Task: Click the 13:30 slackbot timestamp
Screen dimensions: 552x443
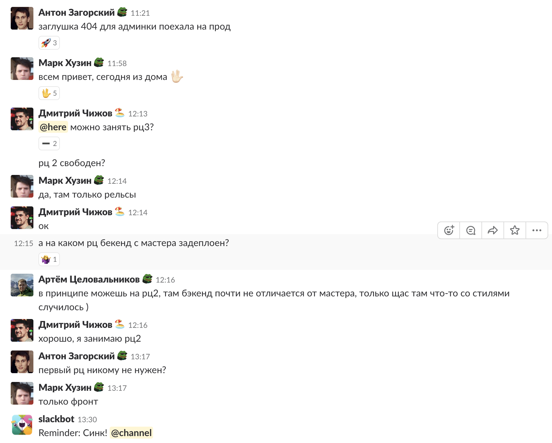Action: point(87,420)
